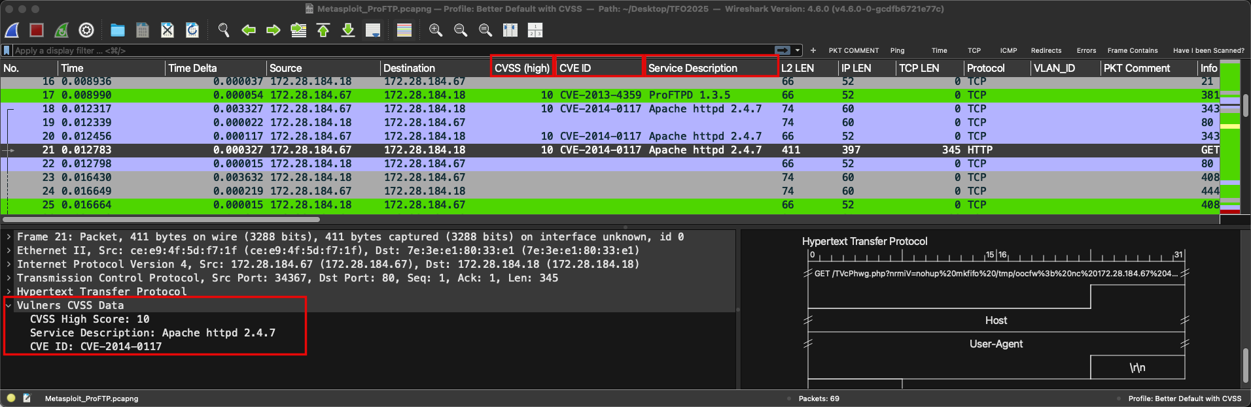Image resolution: width=1251 pixels, height=407 pixels.
Task: Click the Host field in packet diagram
Action: (996, 320)
